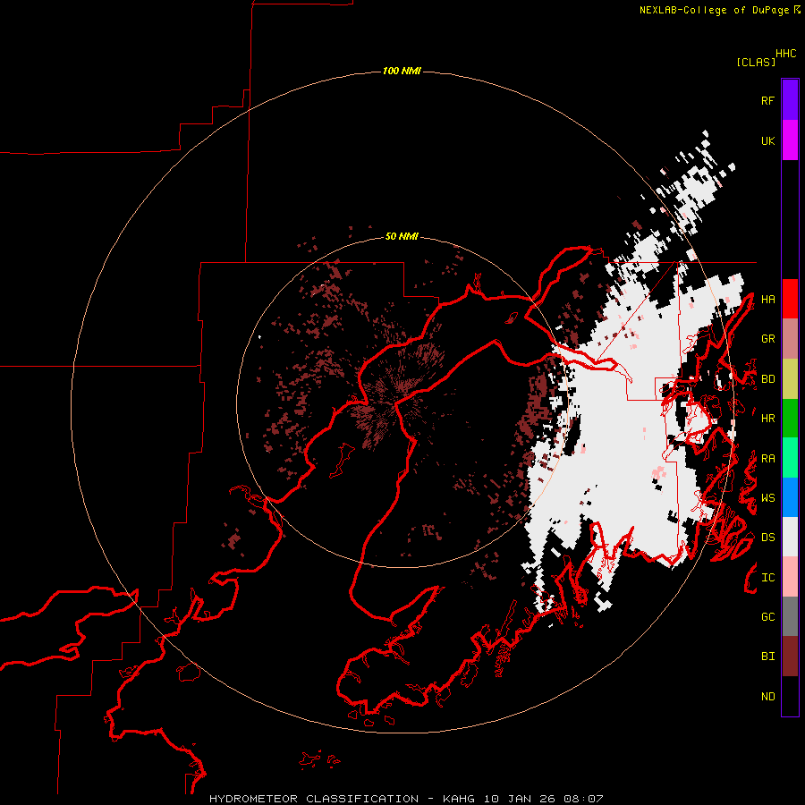Click the ND legend label
The height and width of the screenshot is (805, 805).
768,697
